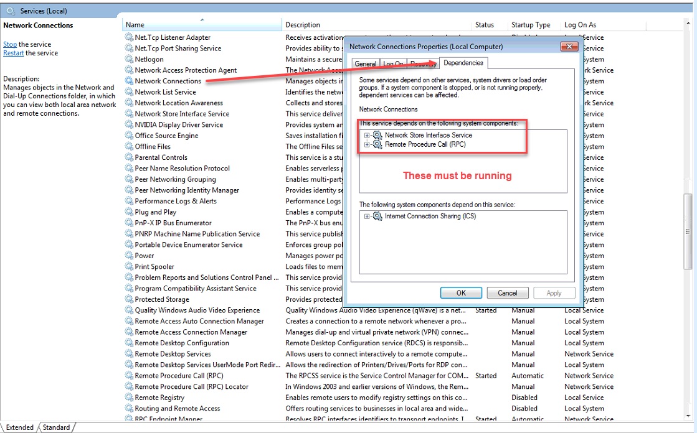697x433 pixels.
Task: Click the gear icon beside Protected Storage
Action: click(x=129, y=299)
